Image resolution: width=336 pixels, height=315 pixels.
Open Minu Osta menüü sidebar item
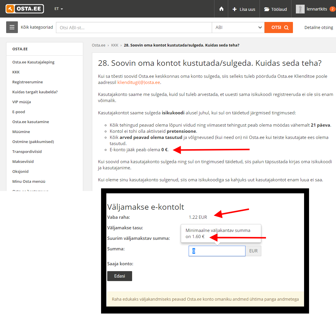(29, 181)
